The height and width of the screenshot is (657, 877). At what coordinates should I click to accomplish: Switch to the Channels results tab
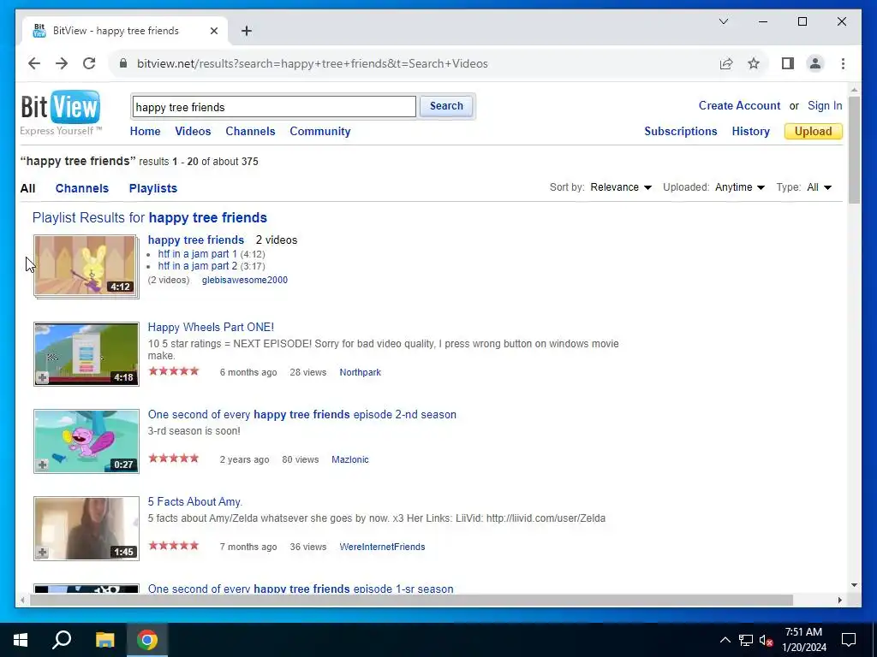click(81, 188)
